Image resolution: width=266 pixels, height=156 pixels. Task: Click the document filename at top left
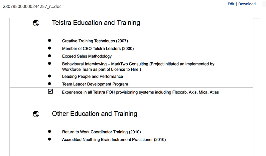[32, 6]
